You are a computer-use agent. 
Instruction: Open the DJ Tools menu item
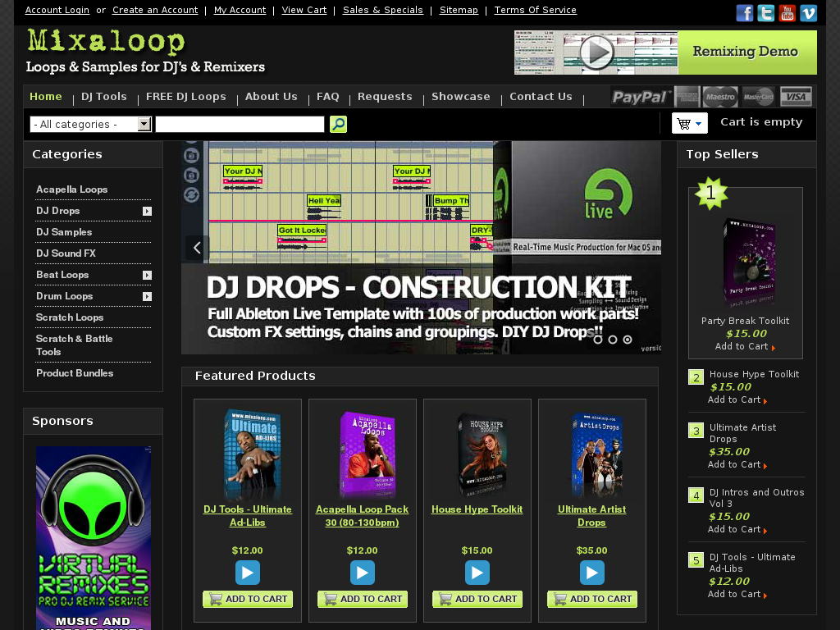[x=104, y=97]
